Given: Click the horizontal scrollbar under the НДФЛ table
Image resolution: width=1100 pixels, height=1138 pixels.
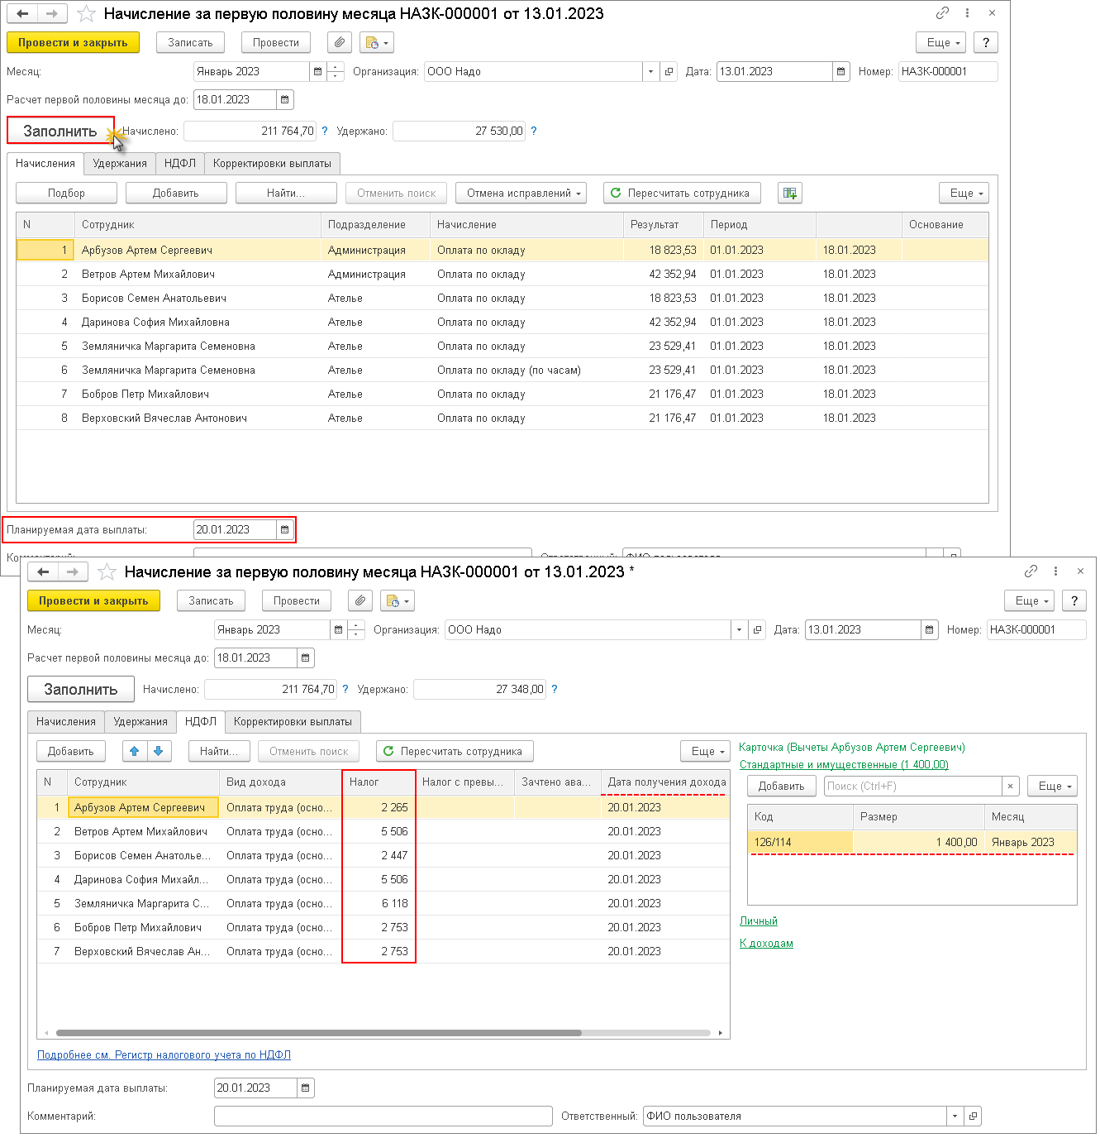Looking at the screenshot, I should (318, 1033).
